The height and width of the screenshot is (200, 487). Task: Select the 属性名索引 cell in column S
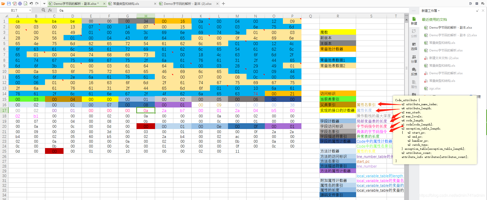pos(371,105)
